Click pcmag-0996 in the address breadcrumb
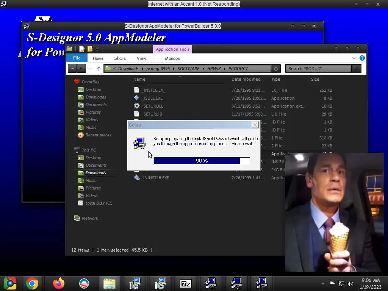Viewport: 388px width, 291px height. coord(158,69)
